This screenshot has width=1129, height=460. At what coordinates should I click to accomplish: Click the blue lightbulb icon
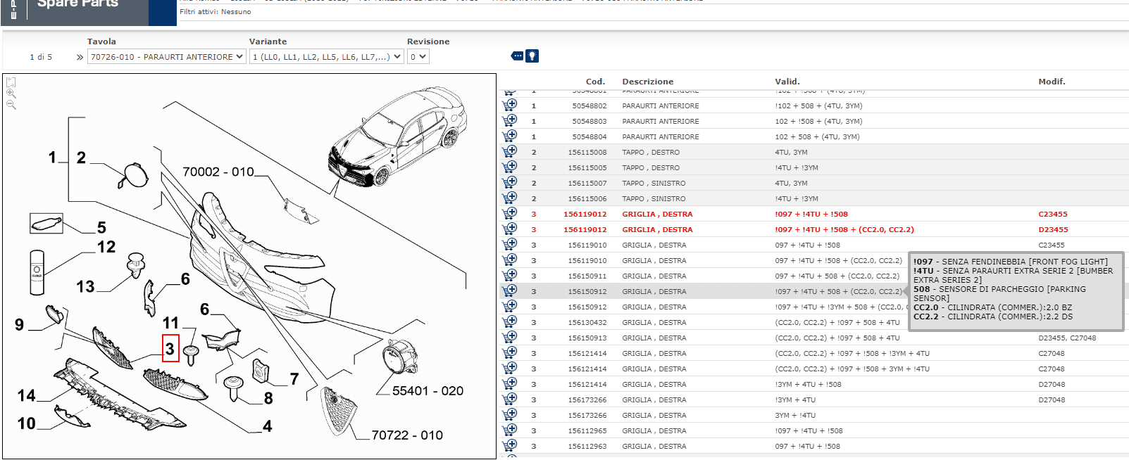pos(532,56)
